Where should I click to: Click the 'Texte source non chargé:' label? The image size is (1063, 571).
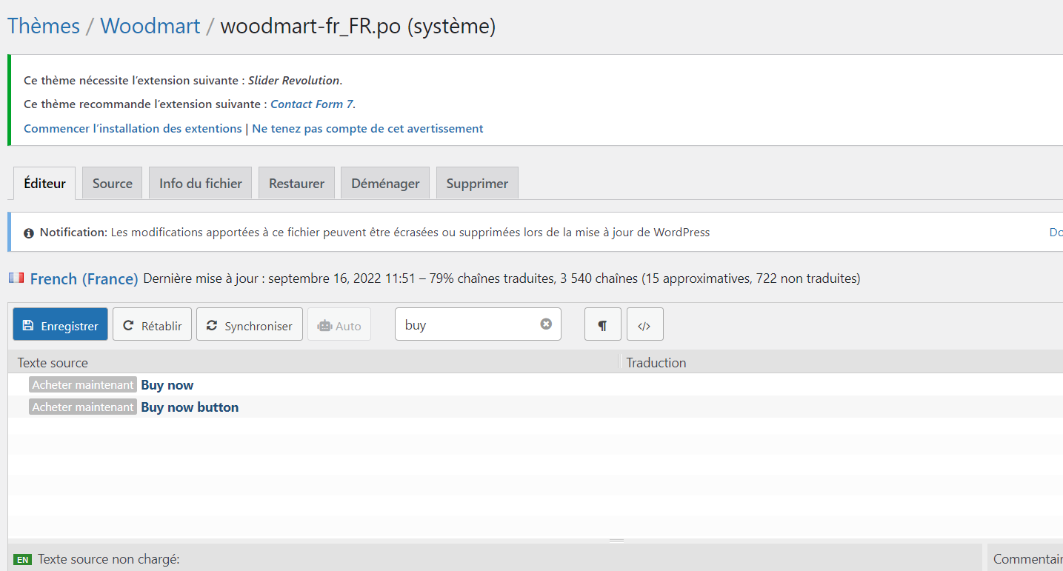tap(109, 559)
